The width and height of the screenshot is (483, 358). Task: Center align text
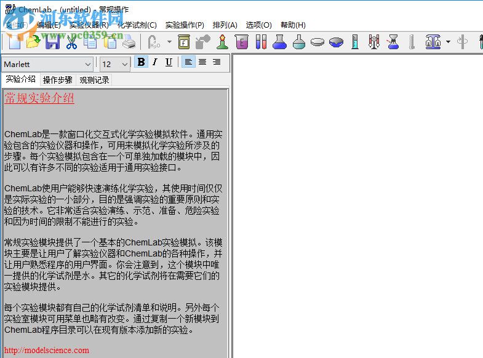[x=202, y=62]
